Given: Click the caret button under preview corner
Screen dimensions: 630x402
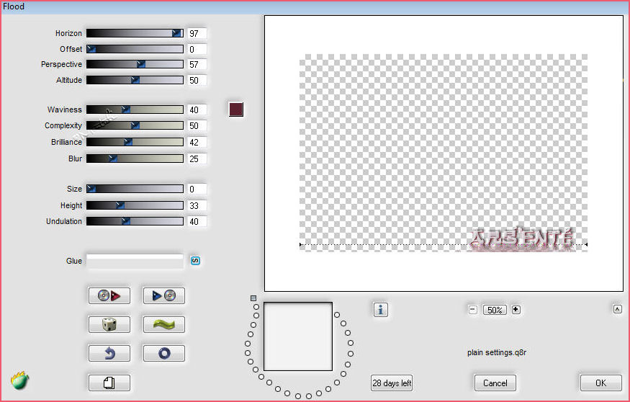Looking at the screenshot, I should pos(617,309).
